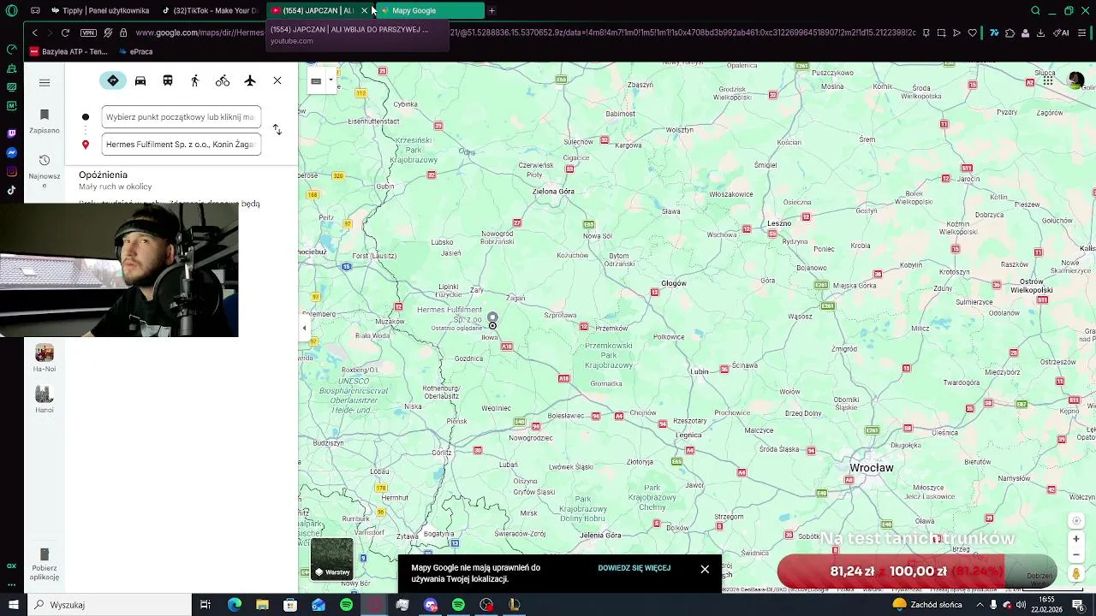Viewport: 1096px width, 616px height.
Task: Open the Zachód słońca weather widget
Action: (x=927, y=605)
